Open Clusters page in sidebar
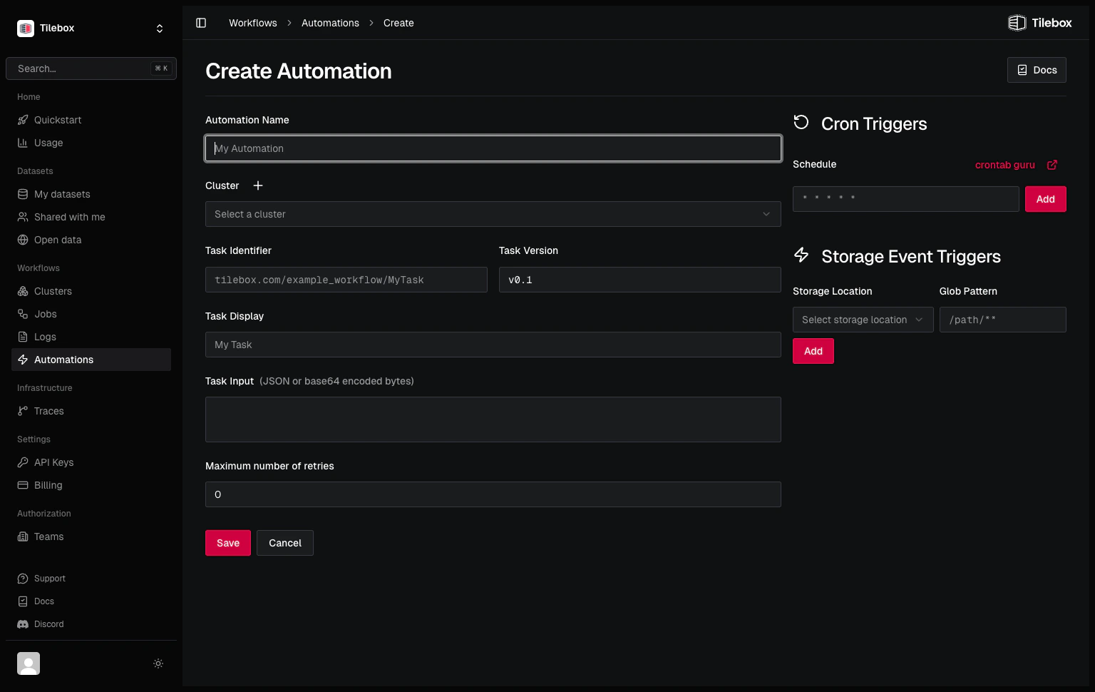The height and width of the screenshot is (692, 1095). pyautogui.click(x=91, y=291)
